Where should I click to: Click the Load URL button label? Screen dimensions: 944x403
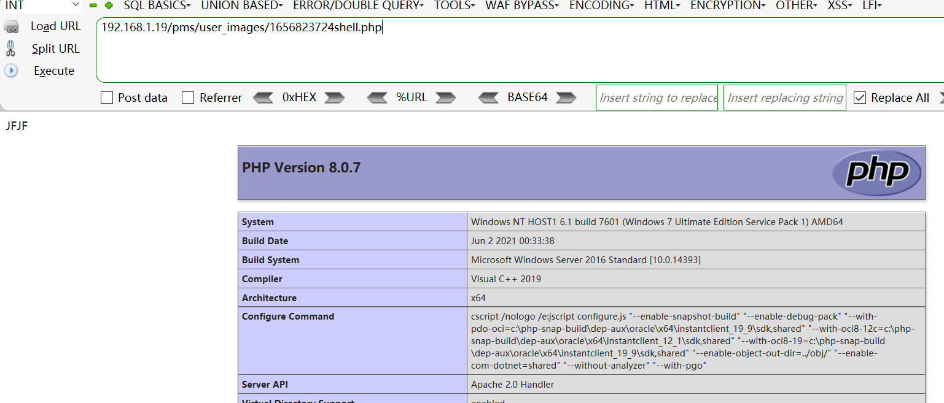click(56, 26)
